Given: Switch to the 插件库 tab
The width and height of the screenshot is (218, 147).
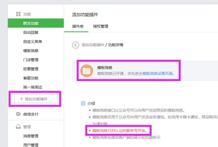Looking at the screenshot, I should [78, 26].
